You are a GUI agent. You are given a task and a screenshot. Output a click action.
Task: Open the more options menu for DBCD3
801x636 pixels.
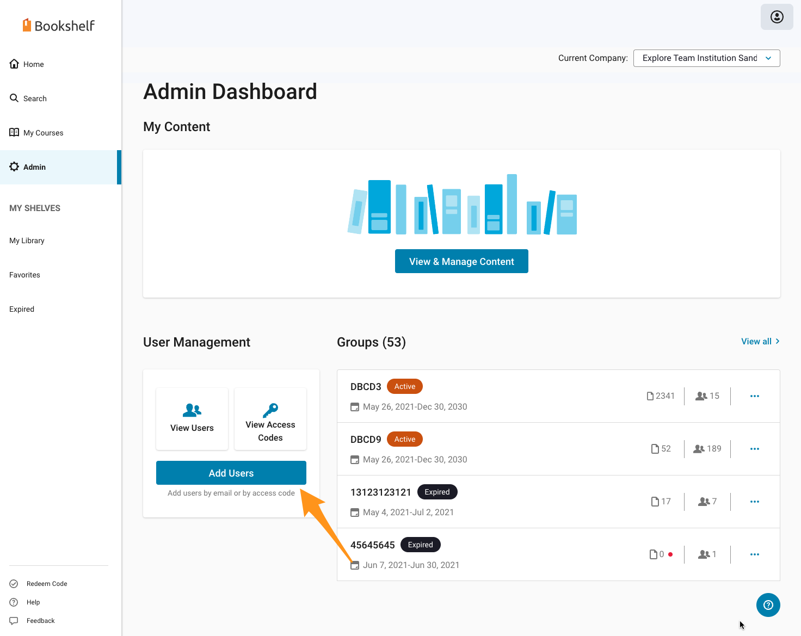pyautogui.click(x=754, y=396)
